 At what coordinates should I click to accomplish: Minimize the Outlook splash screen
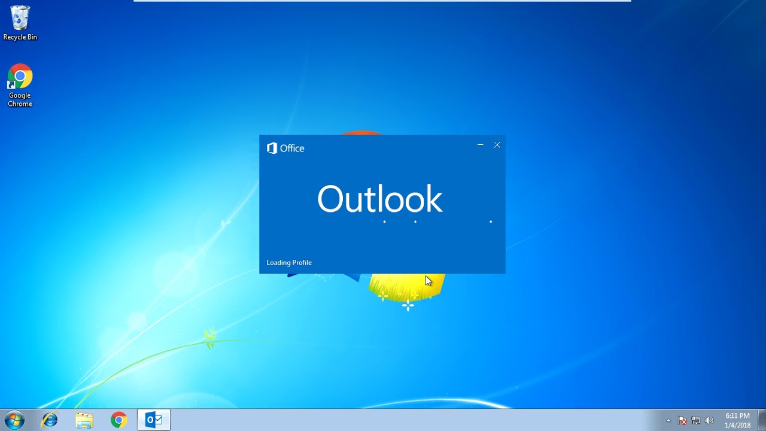coord(480,145)
